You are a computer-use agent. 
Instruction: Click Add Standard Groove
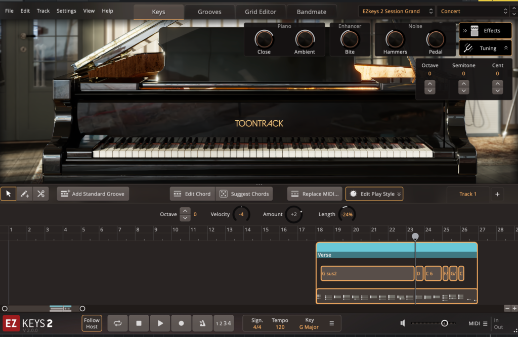pyautogui.click(x=93, y=194)
